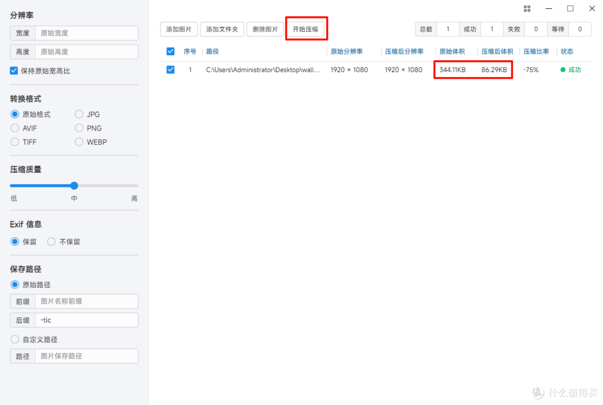Toggle 保持原始宽高比 checkbox
Screen dimensions: 603x405
[14, 71]
